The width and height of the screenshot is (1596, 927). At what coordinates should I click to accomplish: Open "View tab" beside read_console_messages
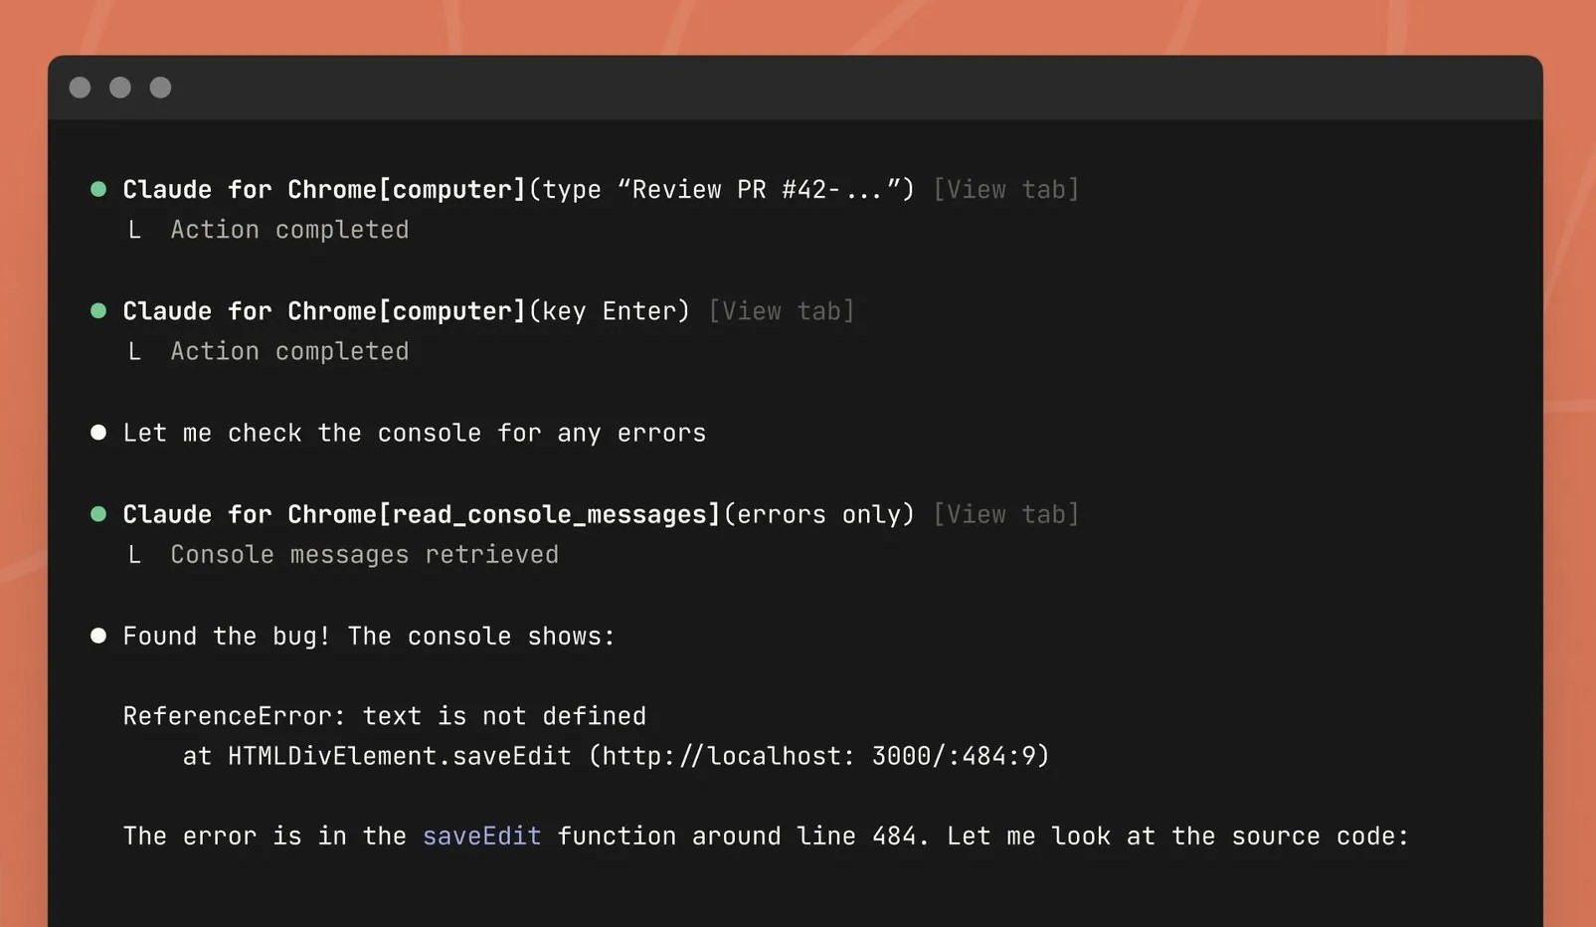click(1005, 514)
